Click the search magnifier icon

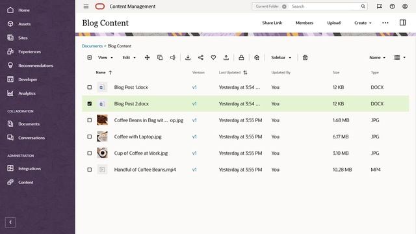pyautogui.click(x=363, y=6)
